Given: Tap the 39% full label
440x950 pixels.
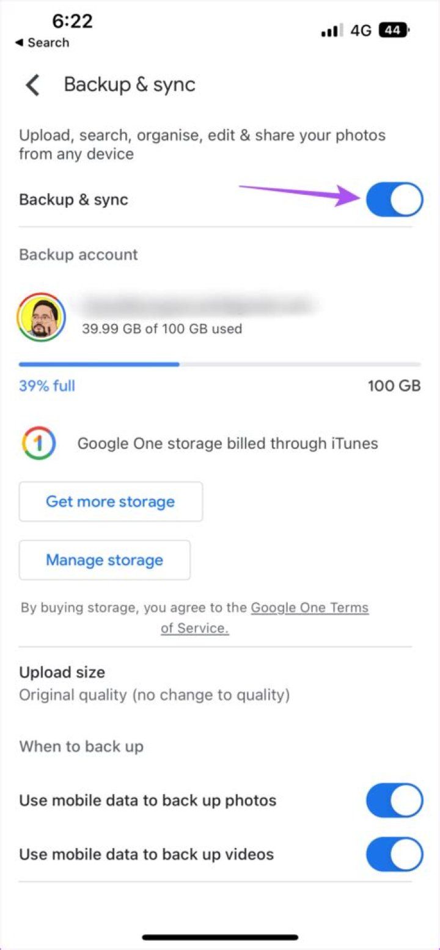Looking at the screenshot, I should pos(47,386).
